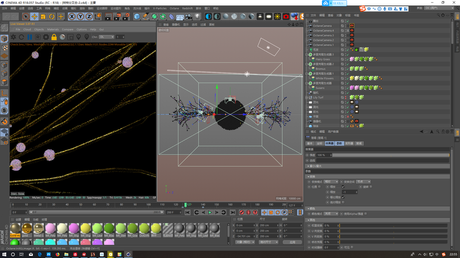Screen dimensions: 460x258
Task: Add a cube primitive object
Action: (137, 17)
